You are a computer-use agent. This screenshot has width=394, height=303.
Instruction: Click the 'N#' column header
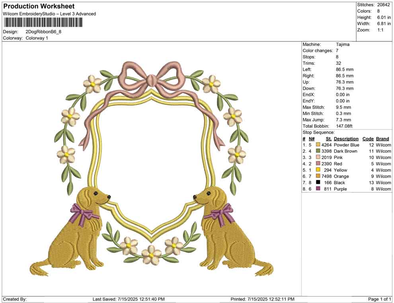tap(312, 139)
